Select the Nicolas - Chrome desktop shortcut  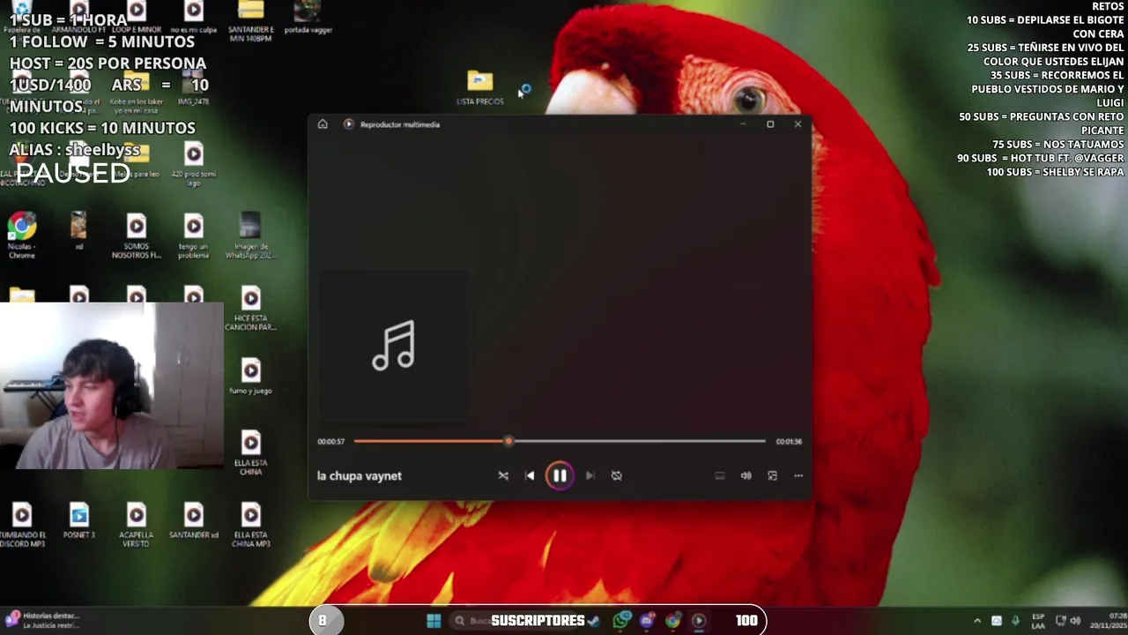(22, 235)
